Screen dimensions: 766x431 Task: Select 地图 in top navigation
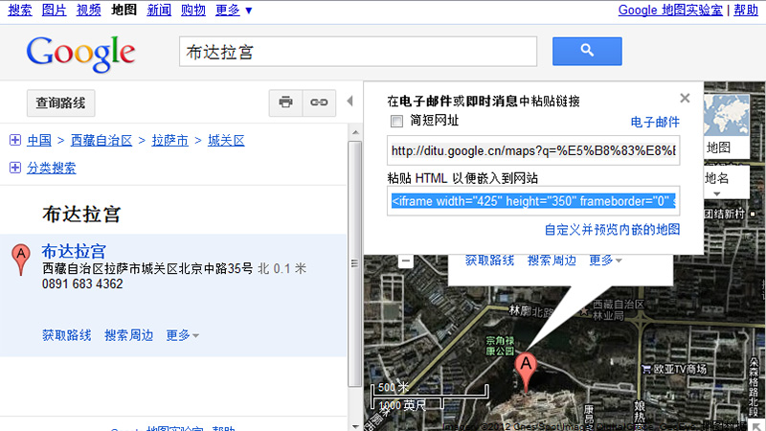pyautogui.click(x=124, y=10)
